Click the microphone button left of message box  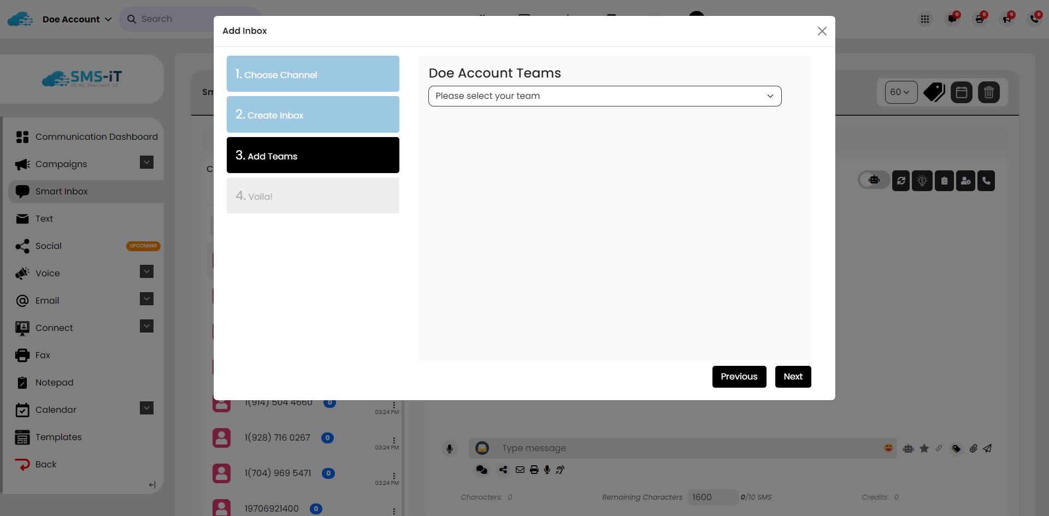450,448
